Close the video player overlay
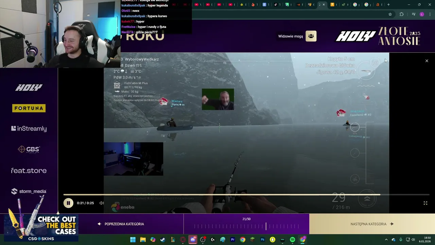 [427, 61]
